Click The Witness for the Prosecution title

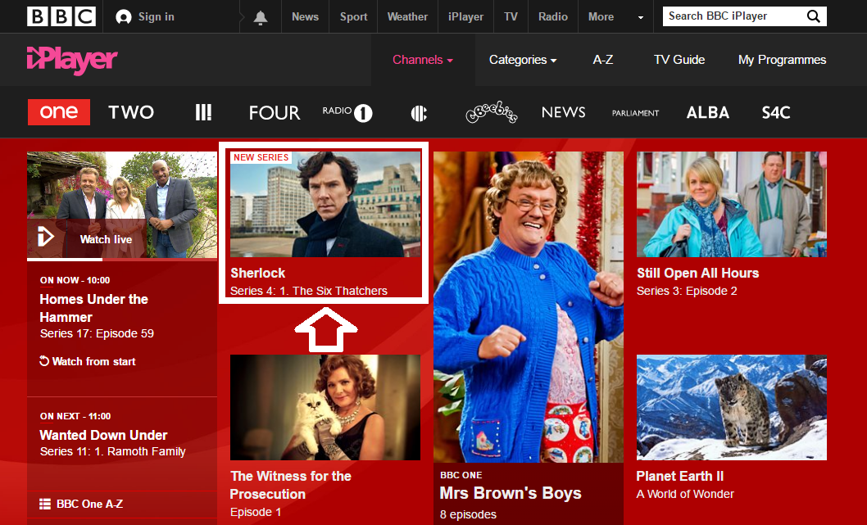(x=291, y=485)
